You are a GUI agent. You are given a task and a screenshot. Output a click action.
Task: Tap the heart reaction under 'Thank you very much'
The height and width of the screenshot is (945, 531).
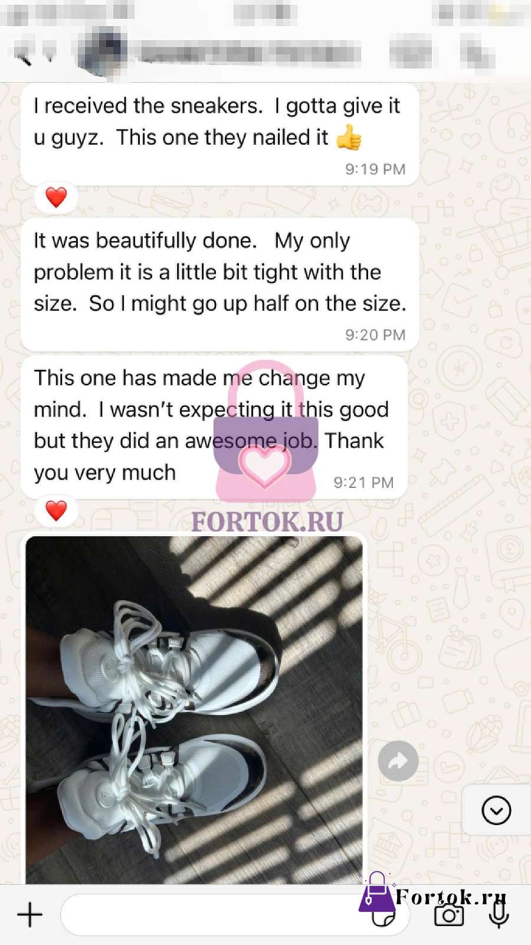[x=56, y=511]
